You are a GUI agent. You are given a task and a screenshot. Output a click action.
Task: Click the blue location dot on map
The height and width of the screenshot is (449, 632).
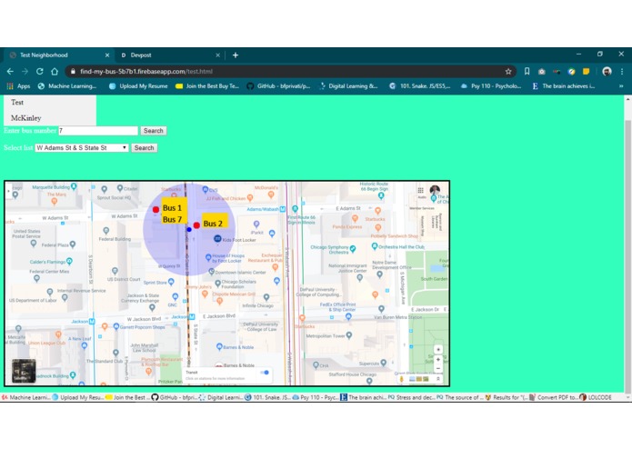(x=189, y=229)
